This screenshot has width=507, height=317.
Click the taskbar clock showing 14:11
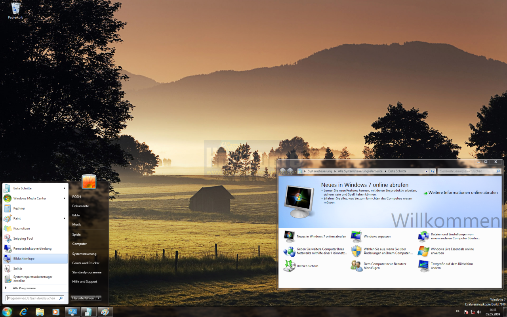click(493, 312)
